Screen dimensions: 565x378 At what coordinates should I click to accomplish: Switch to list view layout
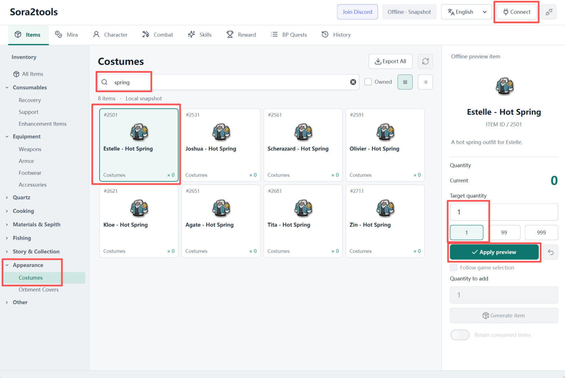pos(425,82)
